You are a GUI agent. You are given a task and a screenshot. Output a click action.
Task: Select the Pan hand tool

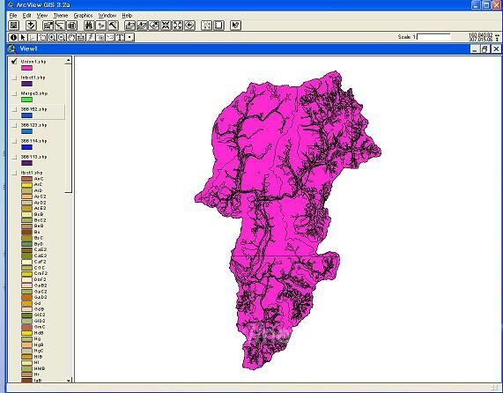tap(71, 37)
